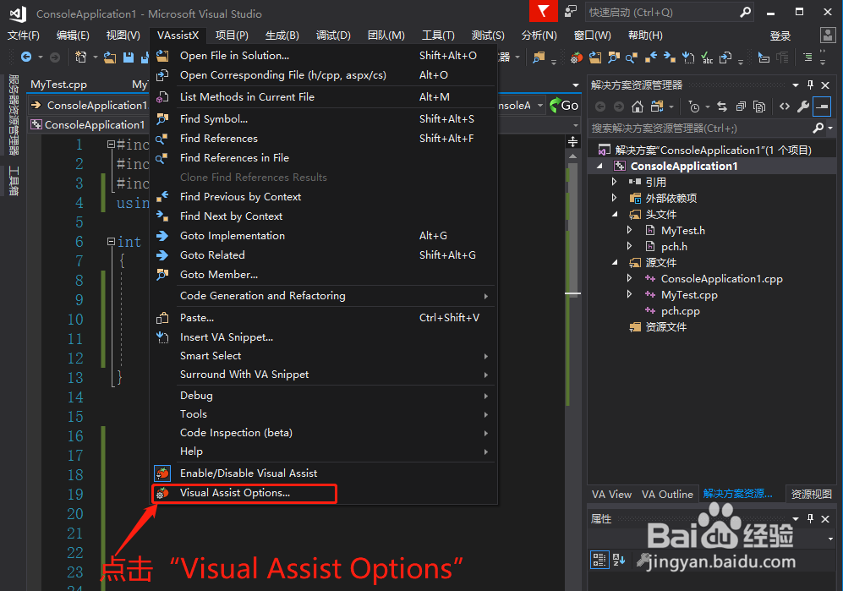843x591 pixels.
Task: Expand the ConsoleApplication1.cpp tree node
Action: pos(629,278)
